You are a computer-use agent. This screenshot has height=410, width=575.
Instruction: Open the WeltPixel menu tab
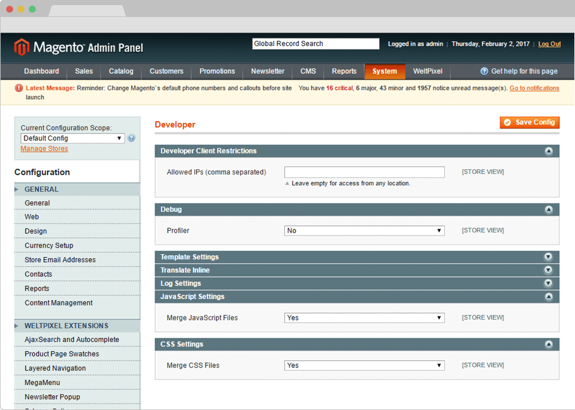(x=428, y=71)
